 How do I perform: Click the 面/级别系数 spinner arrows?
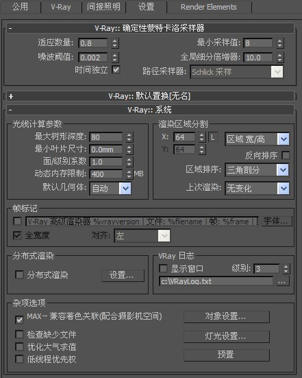pyautogui.click(x=129, y=162)
